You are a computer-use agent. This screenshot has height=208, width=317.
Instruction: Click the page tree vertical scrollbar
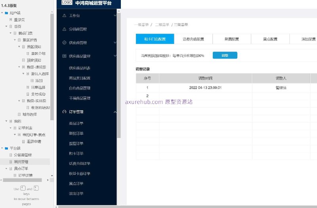(52, 66)
